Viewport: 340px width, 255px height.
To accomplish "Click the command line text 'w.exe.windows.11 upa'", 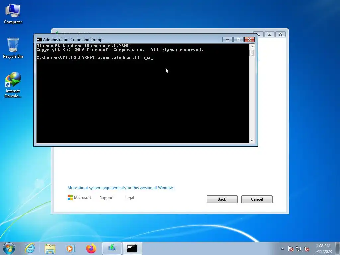I will tap(124, 58).
